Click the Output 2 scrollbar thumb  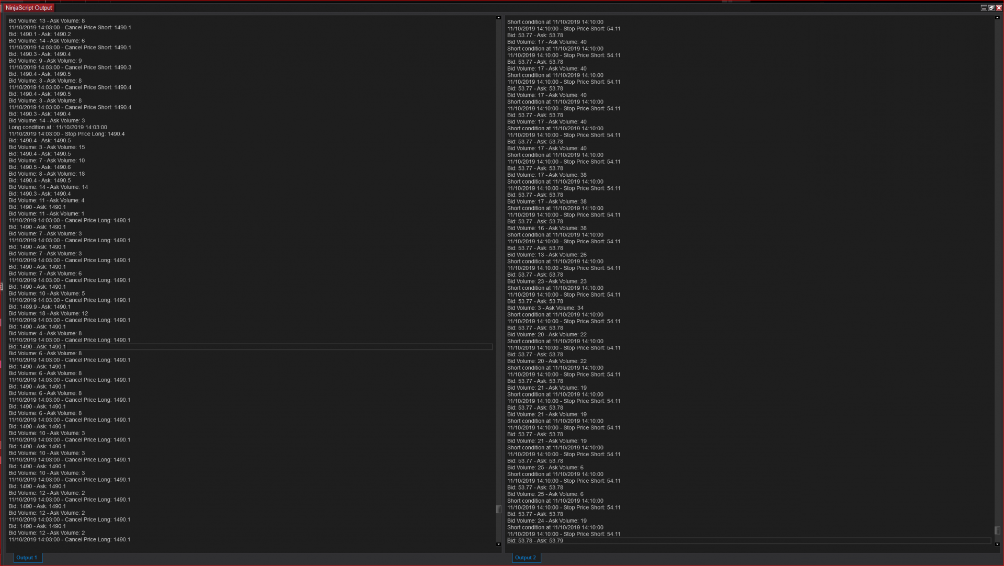click(997, 530)
